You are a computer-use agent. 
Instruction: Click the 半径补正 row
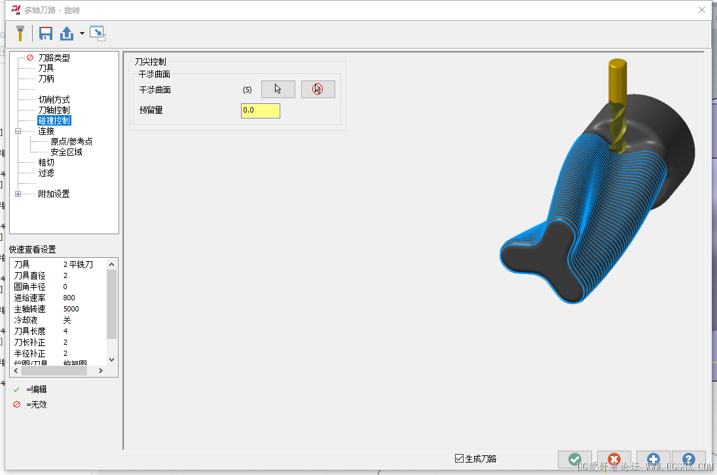tap(58, 353)
